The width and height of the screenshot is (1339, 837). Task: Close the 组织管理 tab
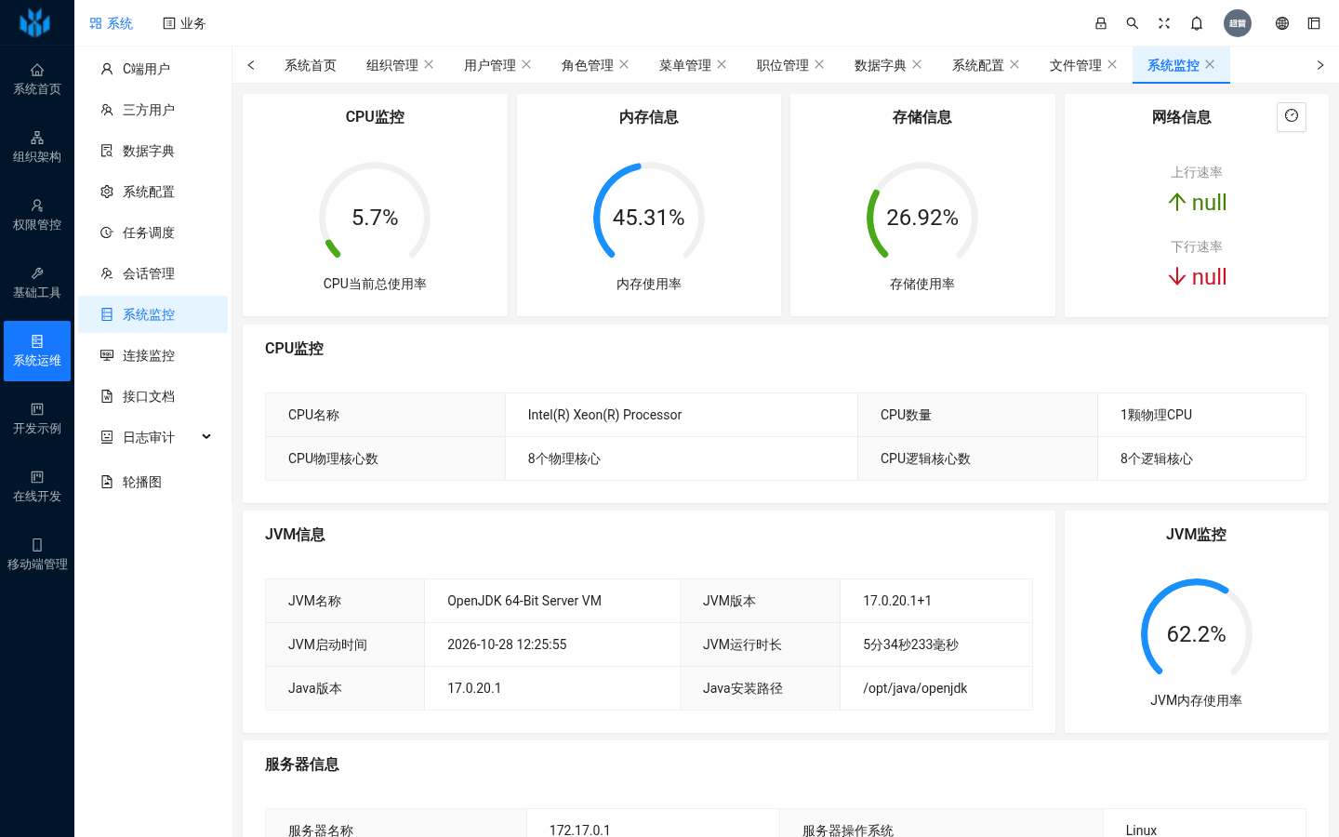(429, 64)
